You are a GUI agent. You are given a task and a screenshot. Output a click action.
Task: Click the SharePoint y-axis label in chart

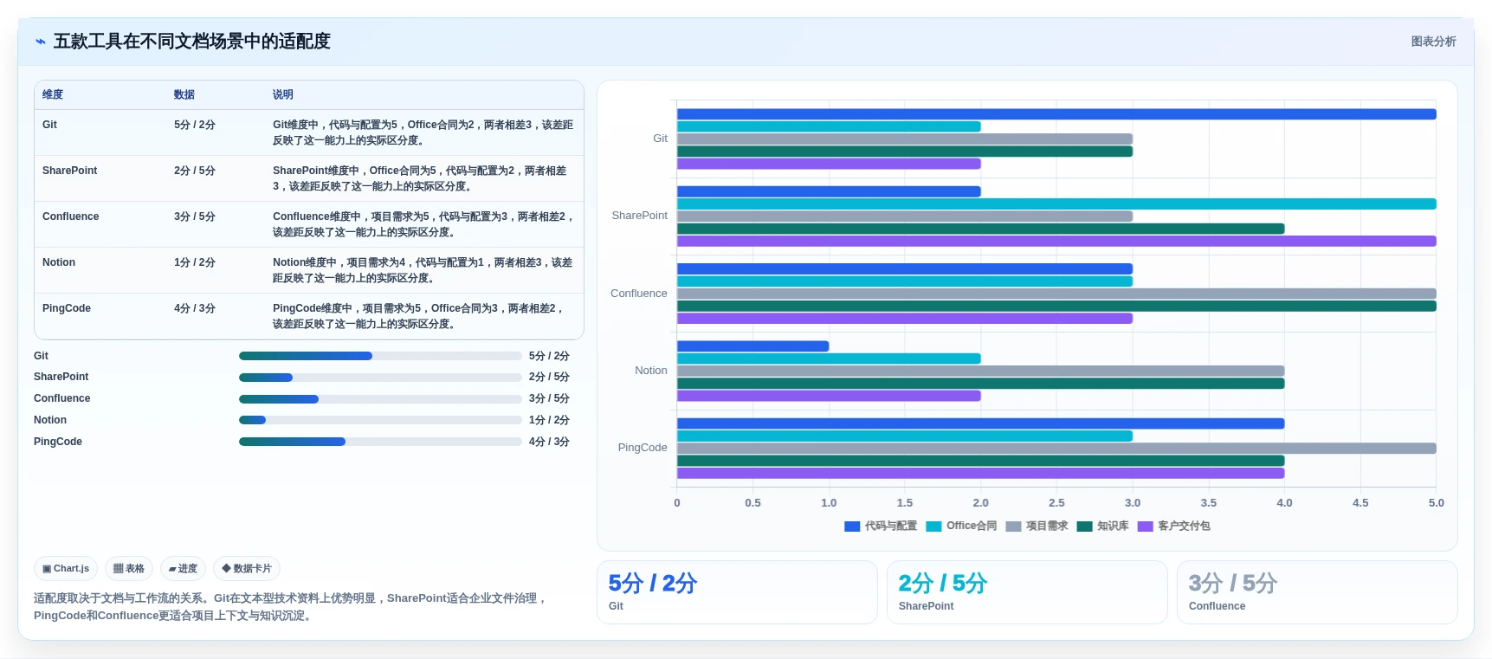(640, 216)
